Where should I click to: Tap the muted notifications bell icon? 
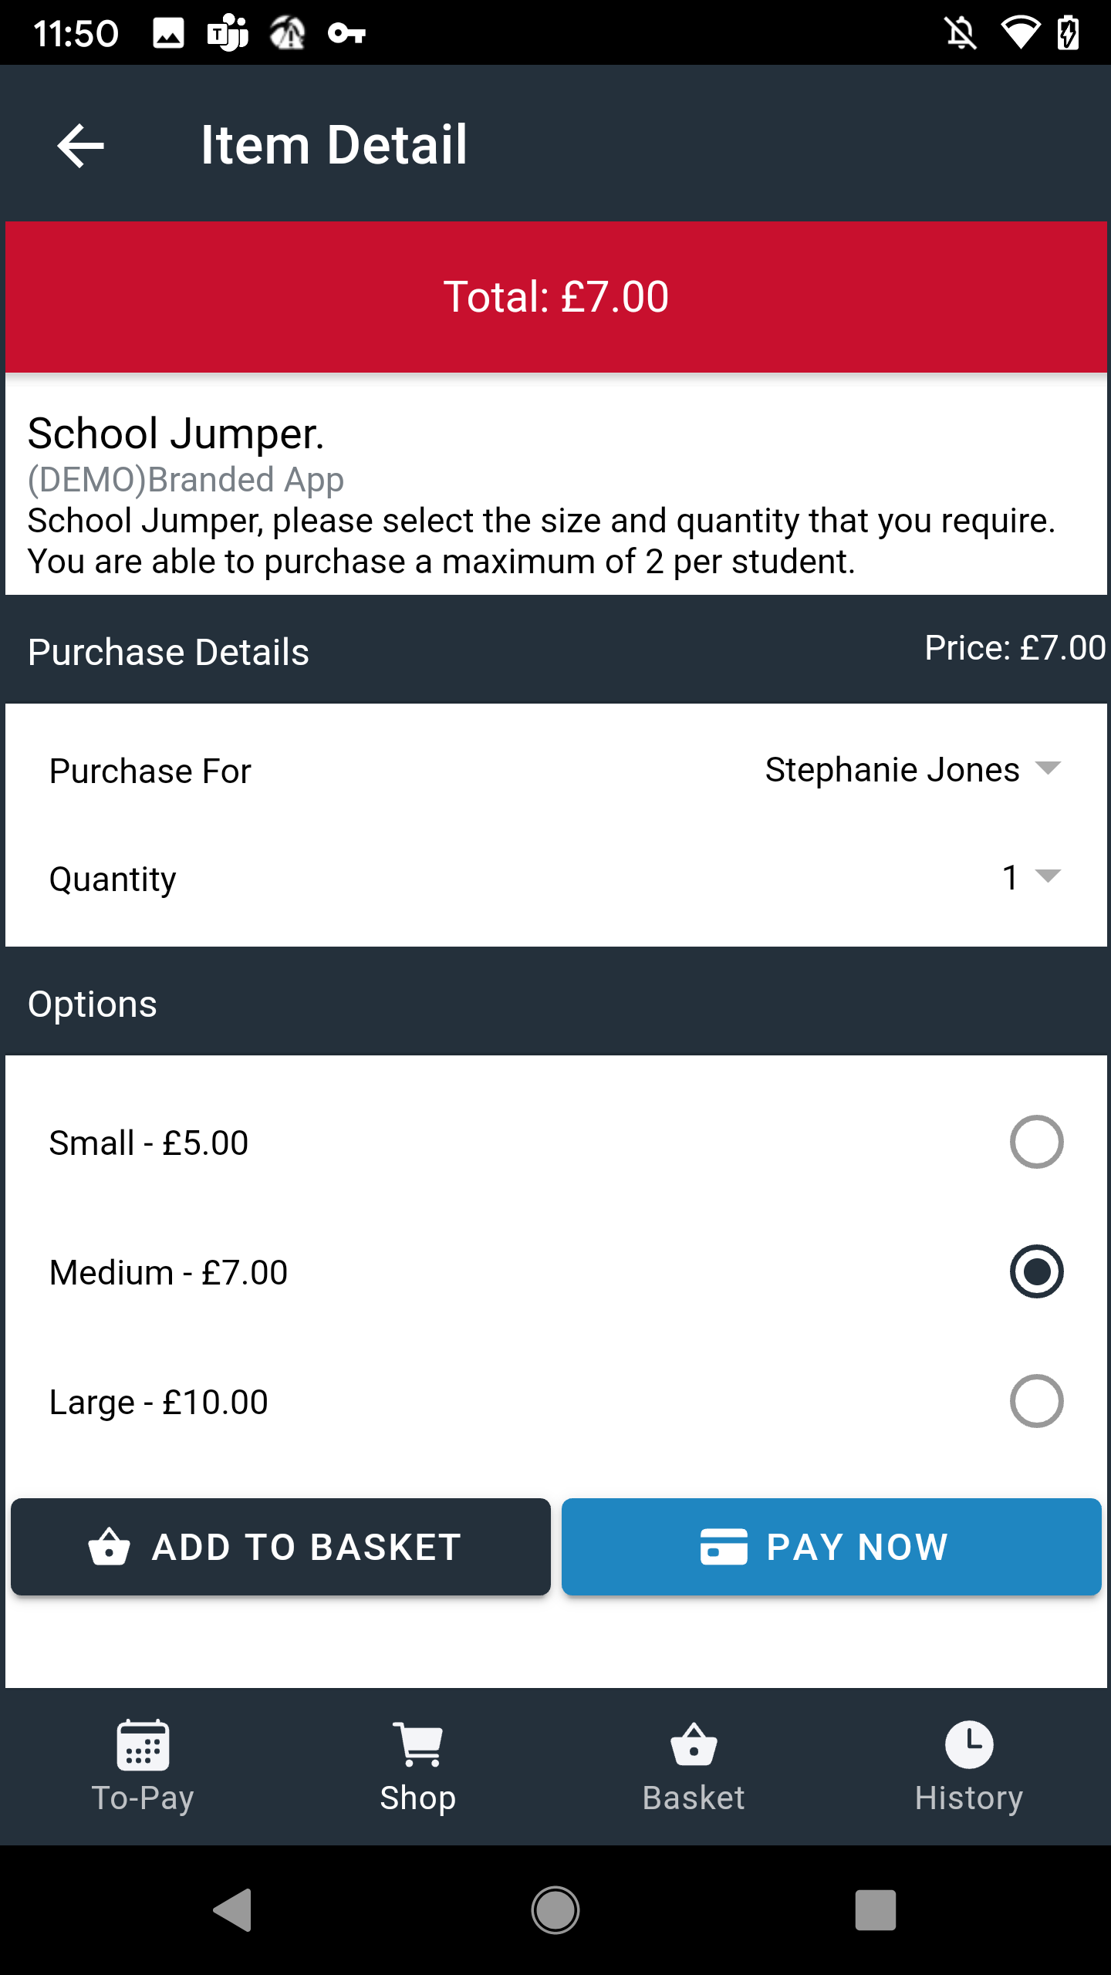coord(961,33)
